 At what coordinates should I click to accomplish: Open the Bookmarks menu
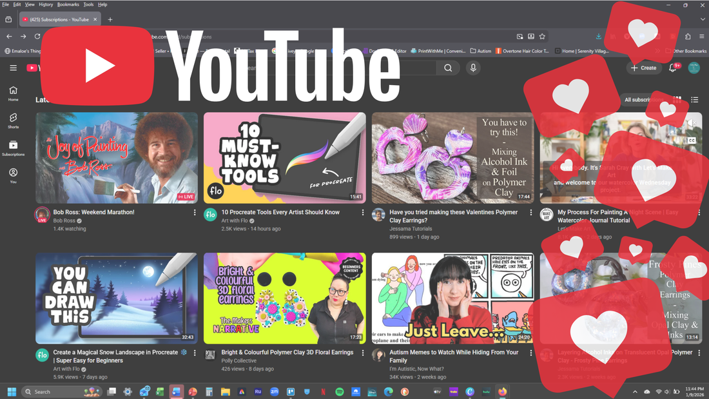tap(68, 5)
